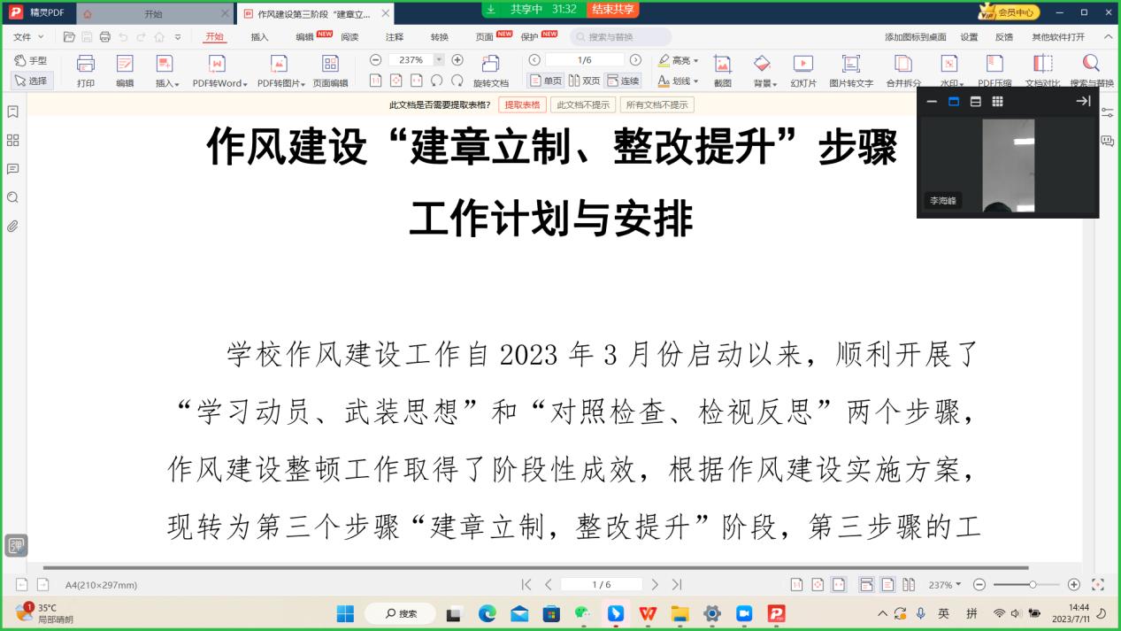Open the Screenshot (截图) tool
The image size is (1121, 631).
click(722, 71)
